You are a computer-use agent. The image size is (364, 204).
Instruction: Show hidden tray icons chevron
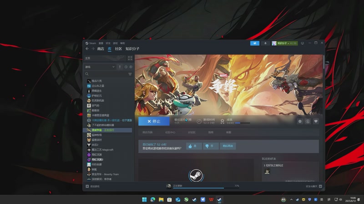[291, 199]
